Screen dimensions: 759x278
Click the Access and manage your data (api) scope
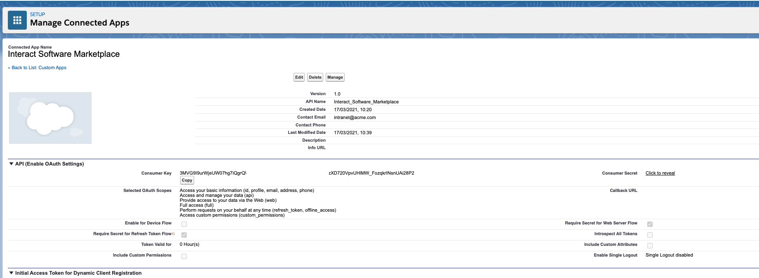point(216,195)
